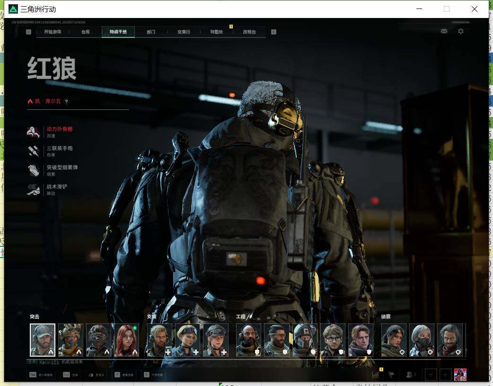Select the 特战干员 tab

pos(118,32)
